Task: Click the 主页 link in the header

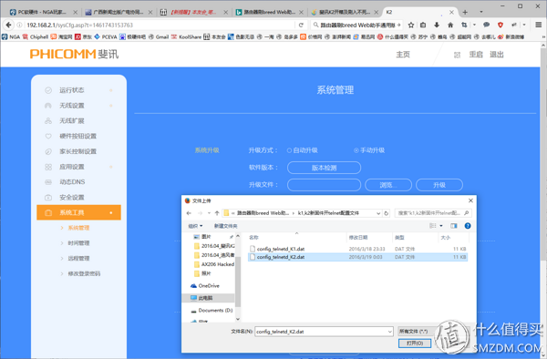Action: (403, 55)
